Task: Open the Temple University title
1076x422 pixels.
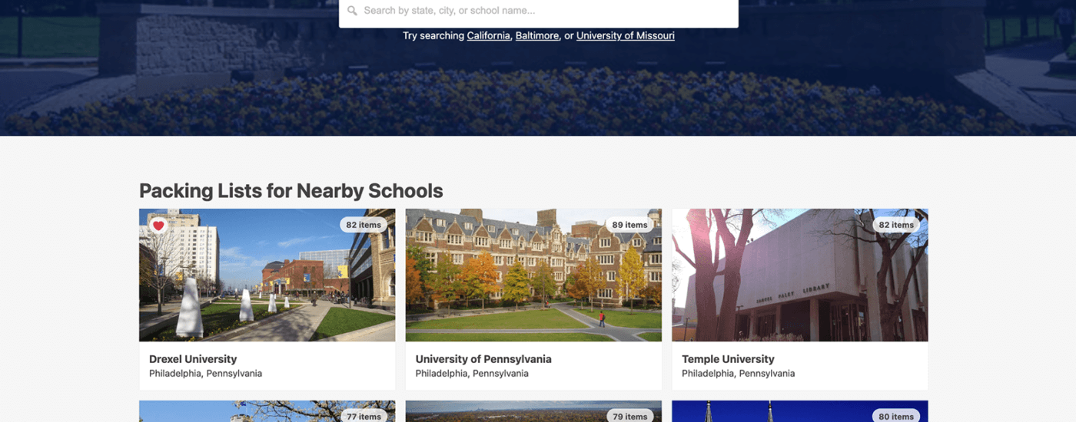Action: click(x=728, y=359)
